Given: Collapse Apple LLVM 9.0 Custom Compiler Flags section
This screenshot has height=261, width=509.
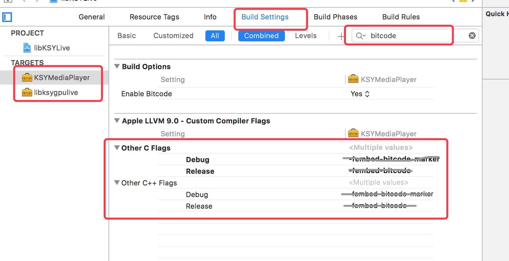Looking at the screenshot, I should (x=117, y=120).
